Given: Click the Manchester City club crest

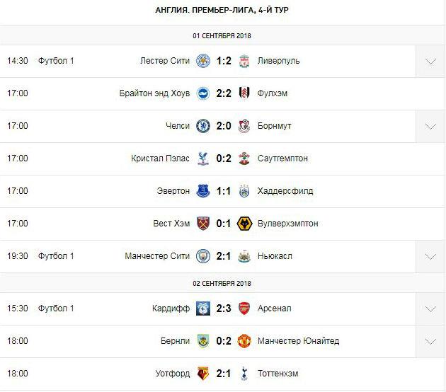Looking at the screenshot, I should tap(203, 256).
